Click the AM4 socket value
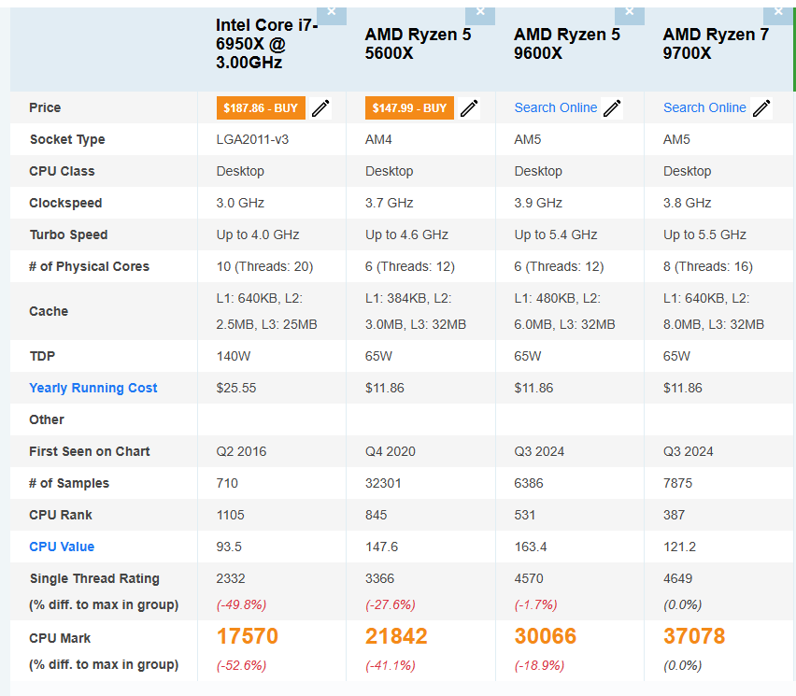This screenshot has width=796, height=696. tap(378, 139)
